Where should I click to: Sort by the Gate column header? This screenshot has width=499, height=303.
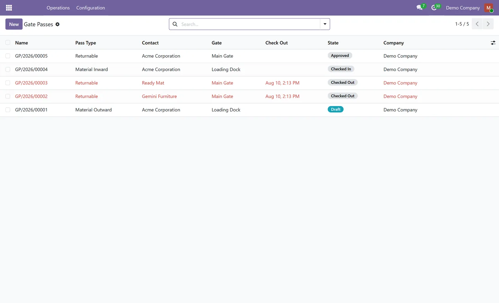216,43
